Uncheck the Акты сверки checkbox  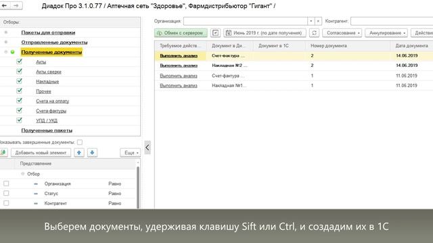pyautogui.click(x=19, y=72)
